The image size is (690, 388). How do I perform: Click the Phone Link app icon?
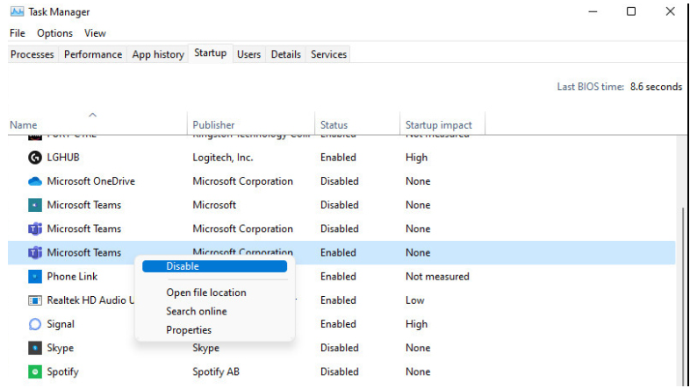35,277
